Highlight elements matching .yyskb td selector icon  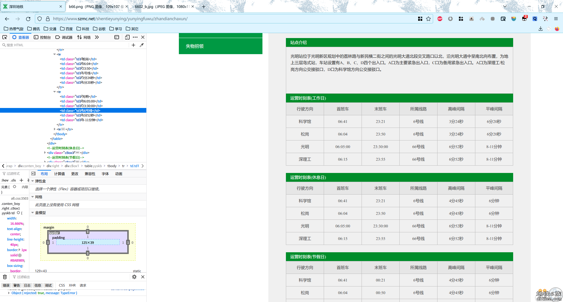pyautogui.click(x=18, y=213)
